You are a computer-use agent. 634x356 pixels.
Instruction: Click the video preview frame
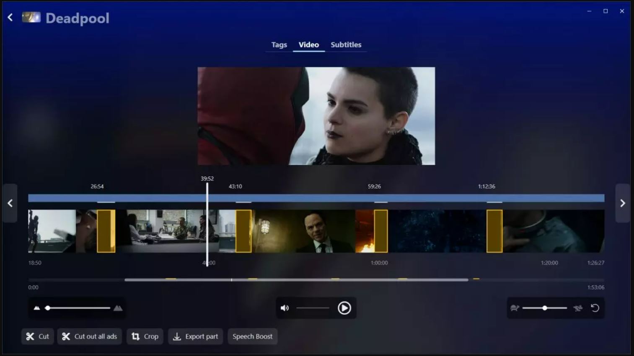click(316, 116)
